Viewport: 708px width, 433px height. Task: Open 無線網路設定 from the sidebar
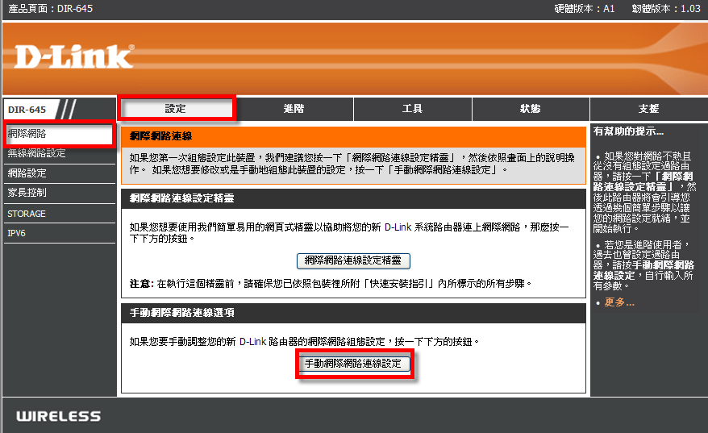pos(37,153)
